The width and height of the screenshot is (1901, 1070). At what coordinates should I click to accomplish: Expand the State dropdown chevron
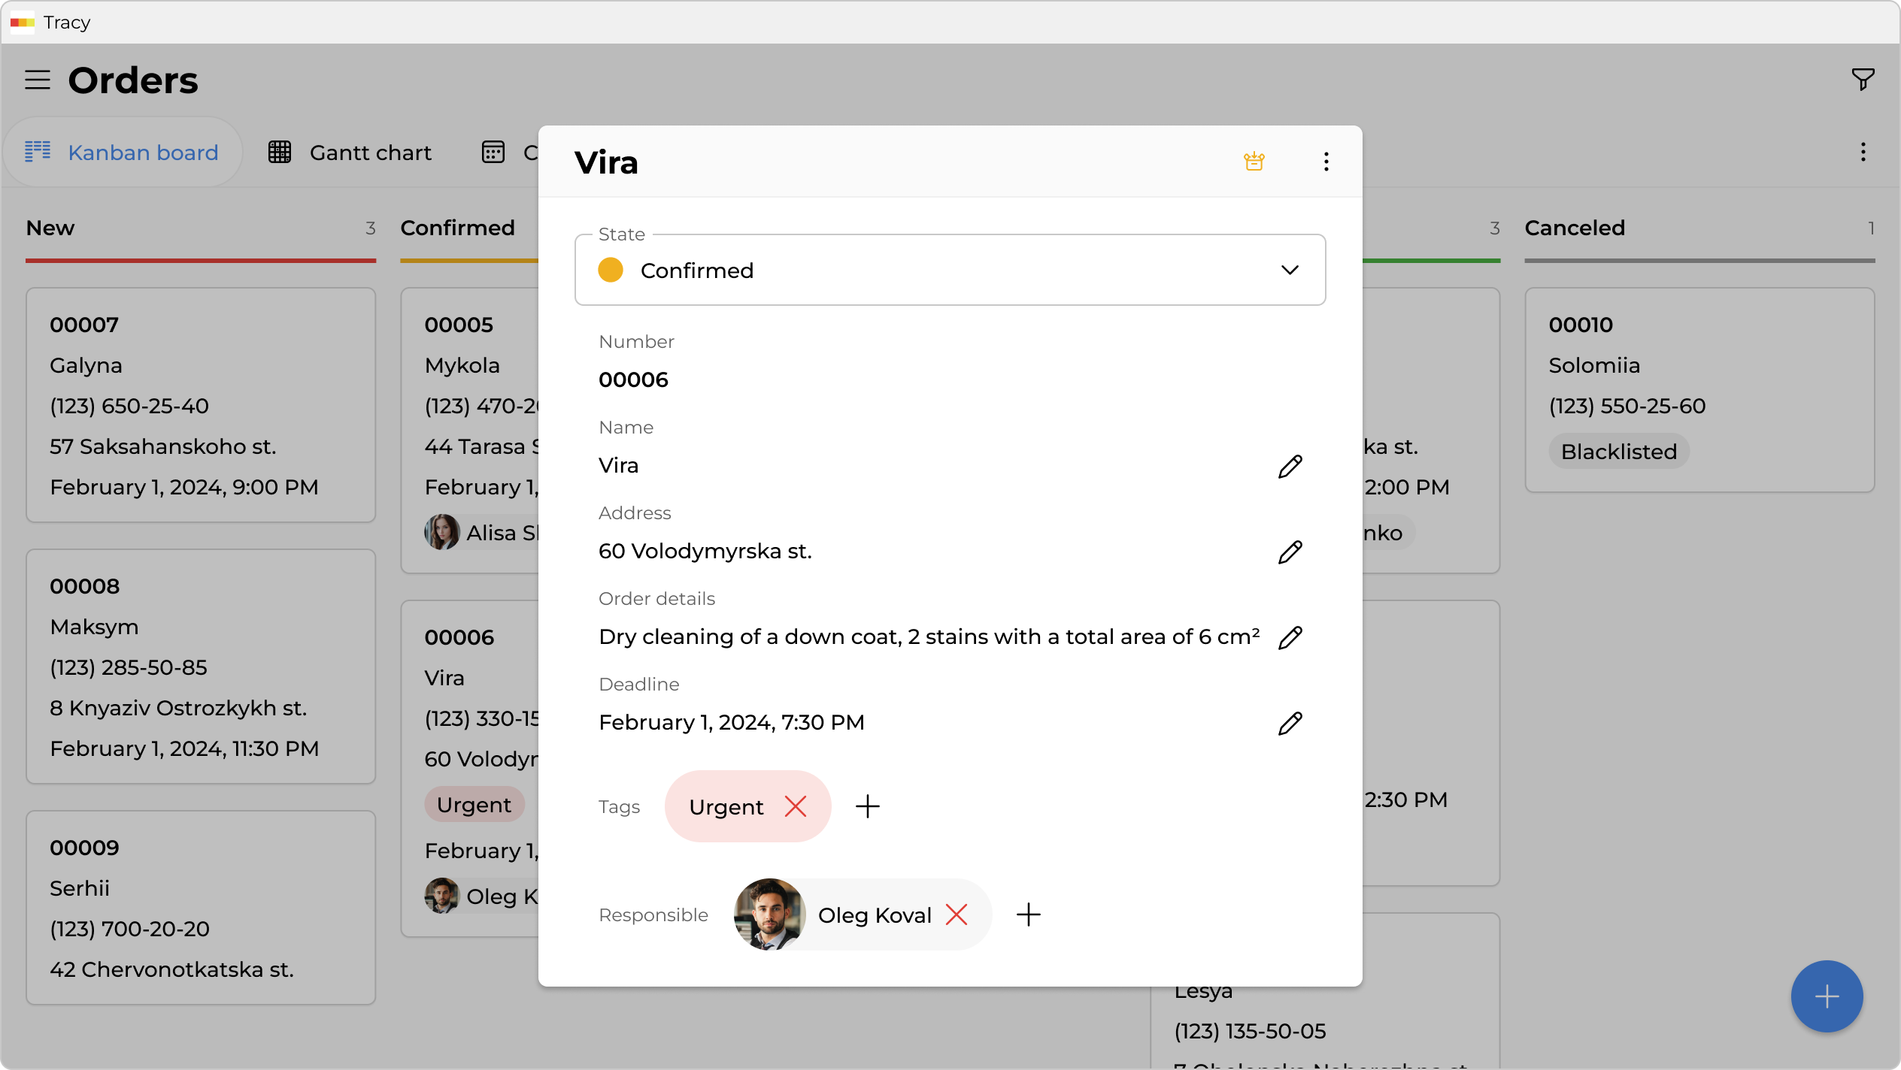pos(1290,270)
